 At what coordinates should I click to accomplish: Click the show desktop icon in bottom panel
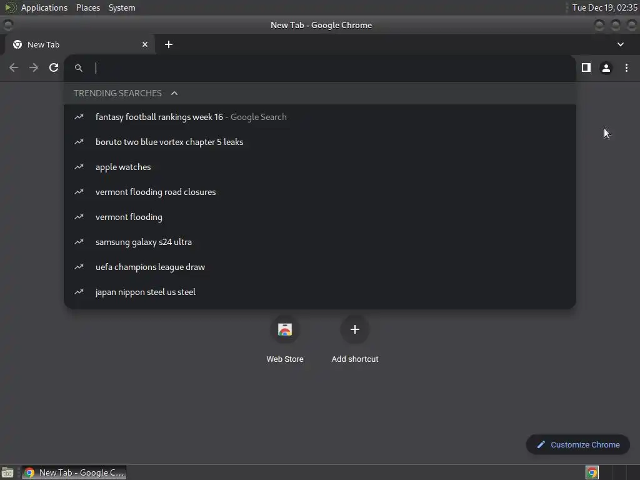(x=7, y=472)
